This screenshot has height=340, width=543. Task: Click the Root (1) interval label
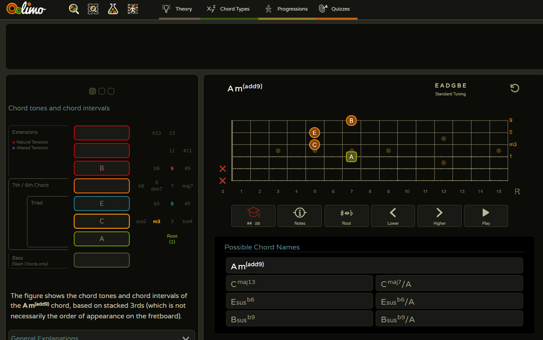click(172, 239)
